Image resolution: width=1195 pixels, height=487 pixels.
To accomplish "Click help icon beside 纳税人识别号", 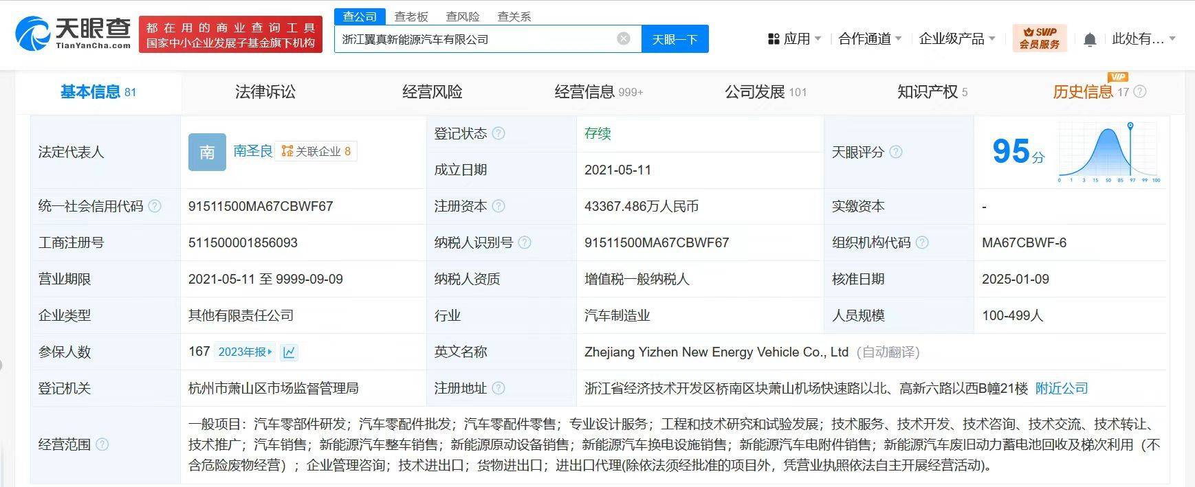I will [x=525, y=242].
